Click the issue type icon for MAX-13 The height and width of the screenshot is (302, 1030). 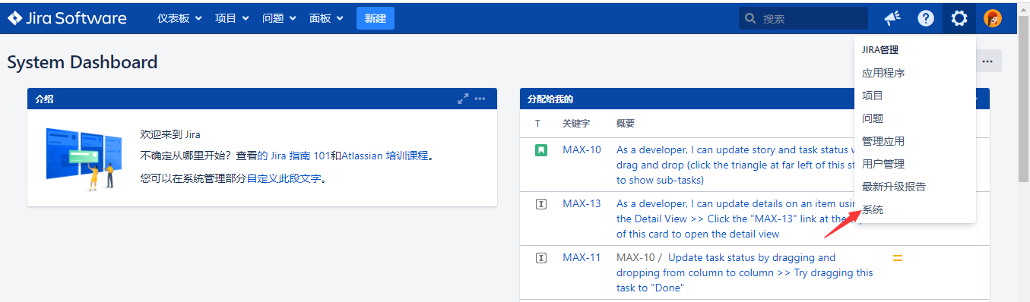point(540,204)
